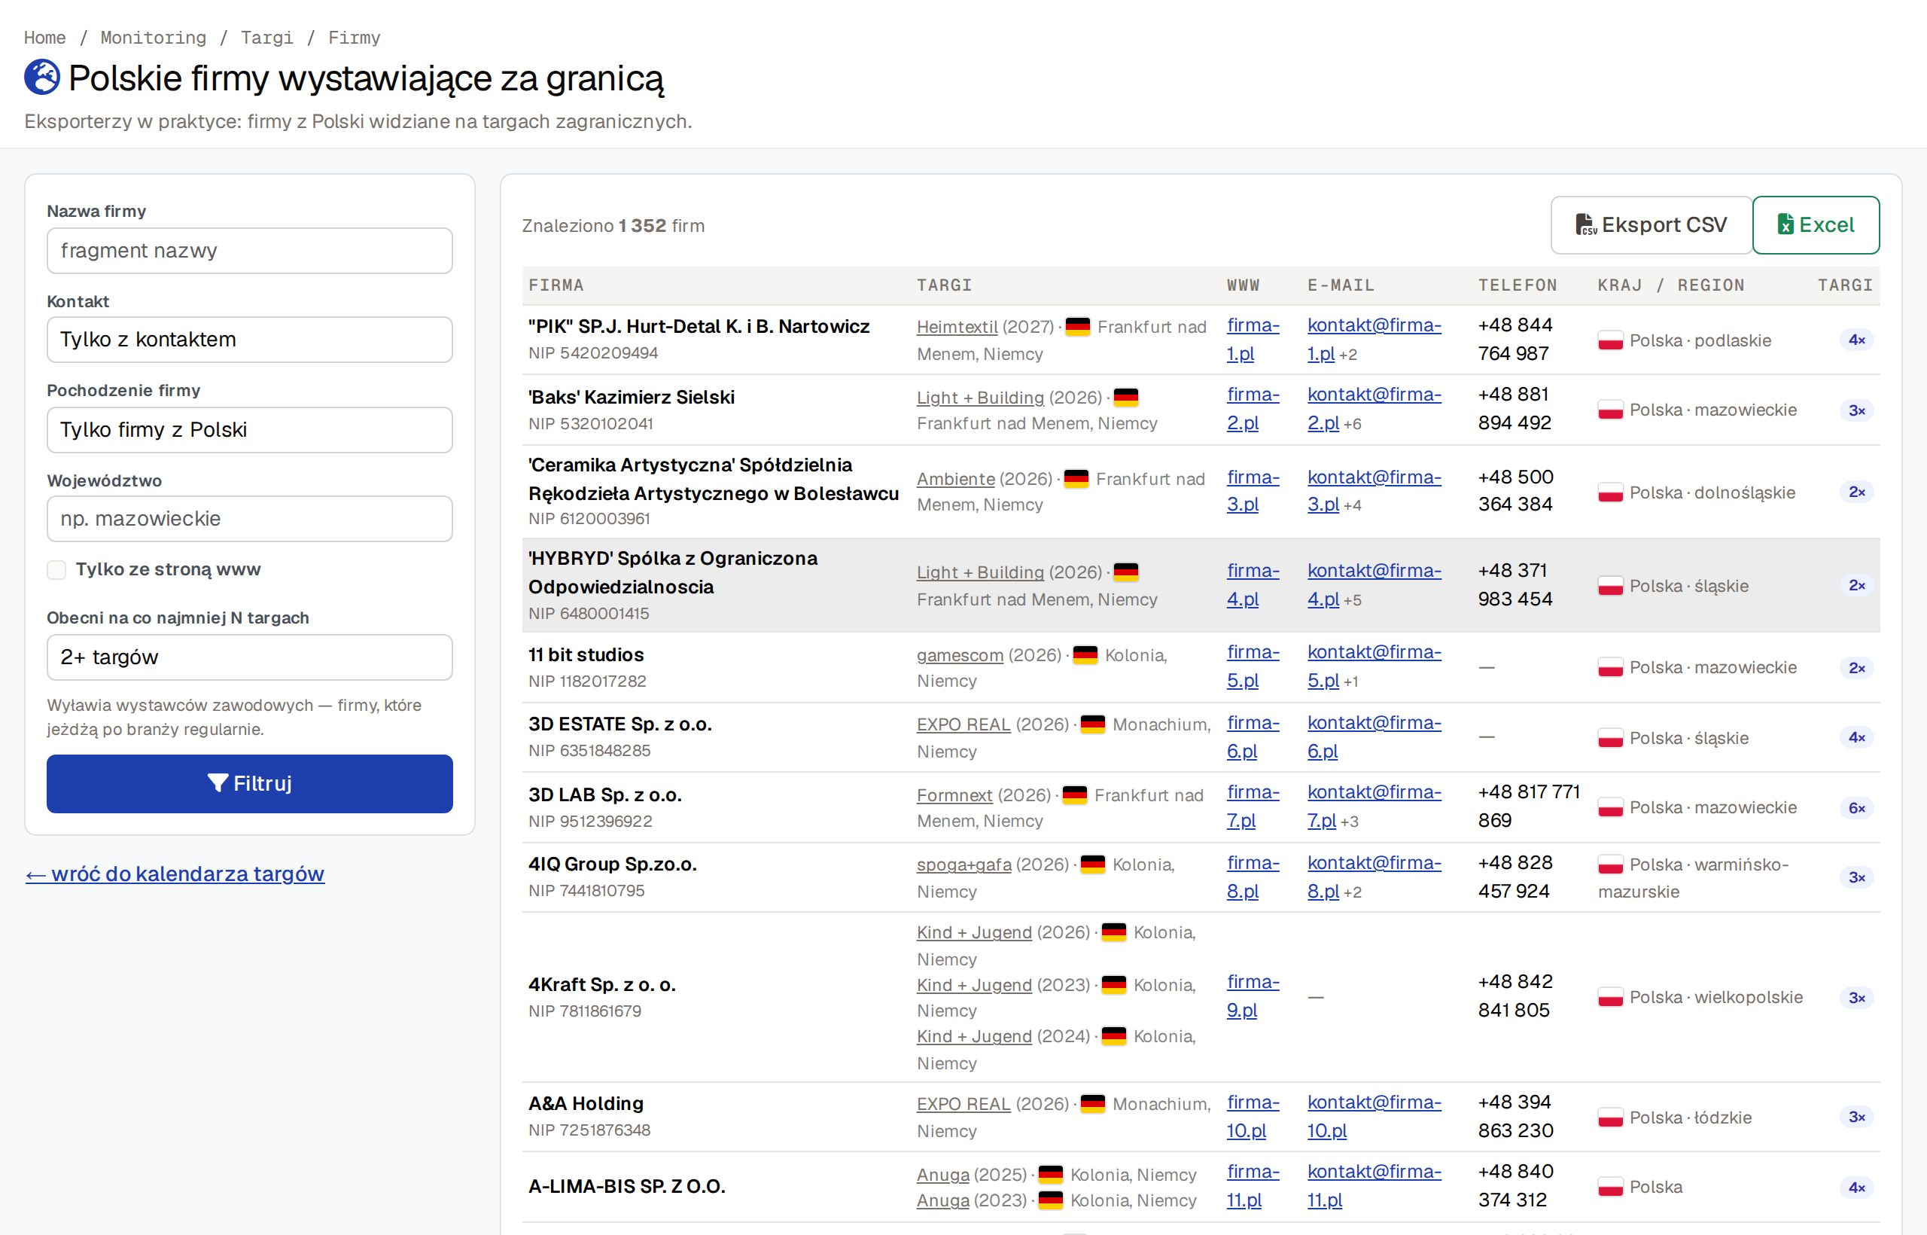Apply filters with the Filtruj button
Viewport: 1927px width, 1235px height.
coord(249,783)
